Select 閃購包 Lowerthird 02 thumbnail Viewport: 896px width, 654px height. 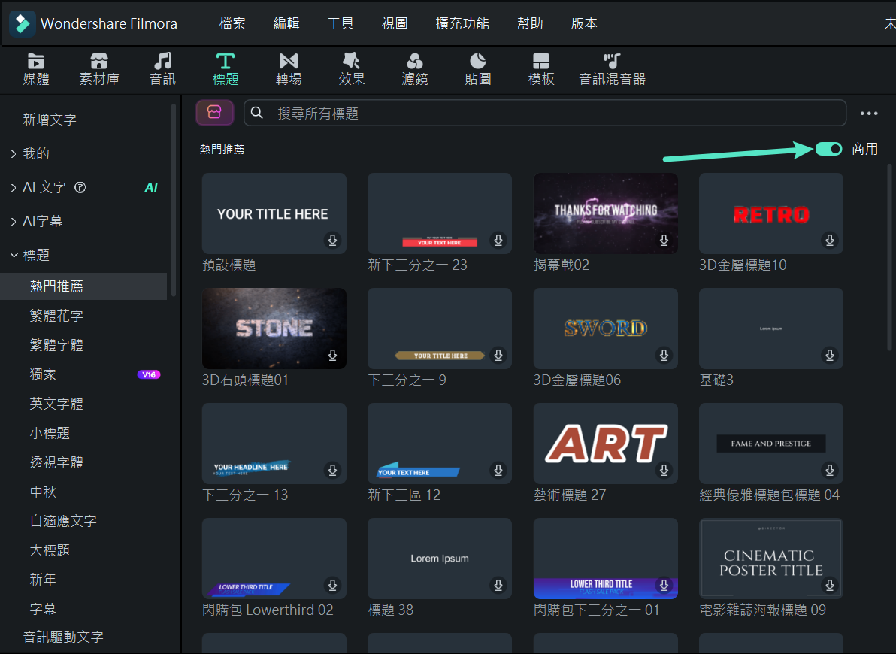coord(274,559)
